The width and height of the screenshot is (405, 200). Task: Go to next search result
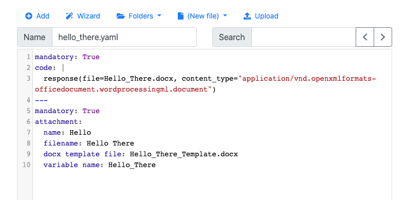383,37
